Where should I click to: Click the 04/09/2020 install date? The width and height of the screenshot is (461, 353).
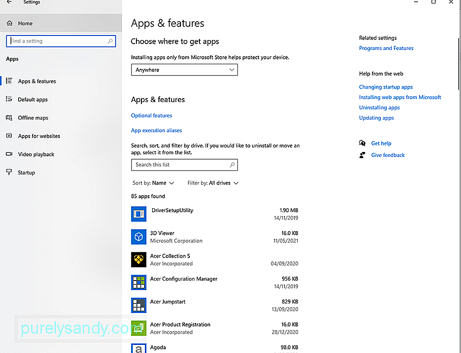pyautogui.click(x=285, y=264)
